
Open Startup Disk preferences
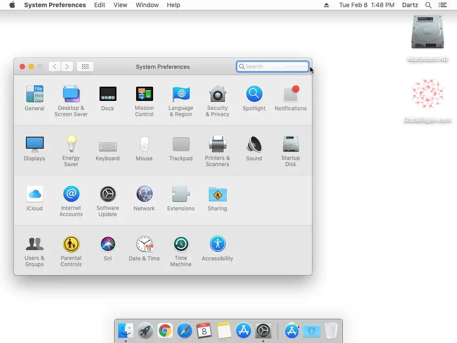tap(291, 151)
